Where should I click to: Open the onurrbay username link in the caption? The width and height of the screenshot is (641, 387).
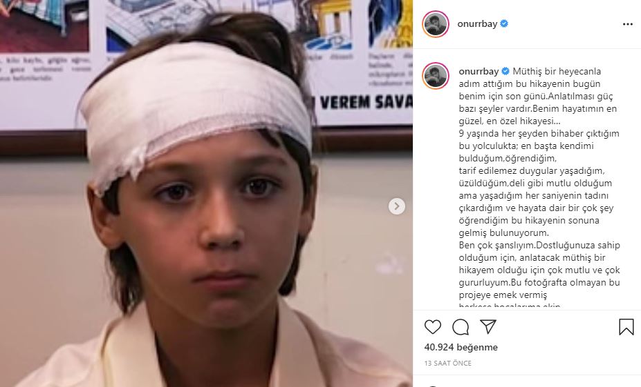(479, 71)
